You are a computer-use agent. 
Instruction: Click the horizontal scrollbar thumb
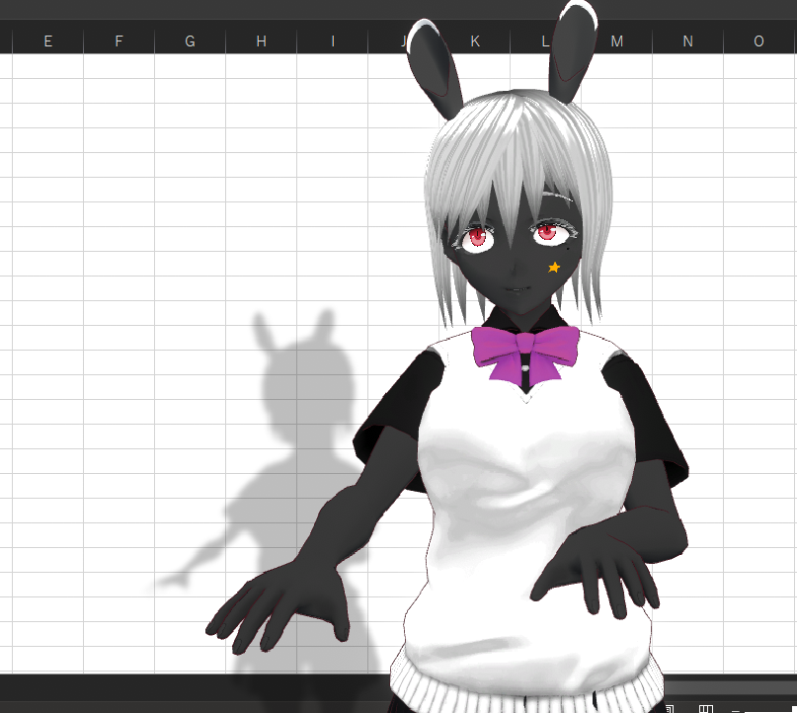click(731, 688)
